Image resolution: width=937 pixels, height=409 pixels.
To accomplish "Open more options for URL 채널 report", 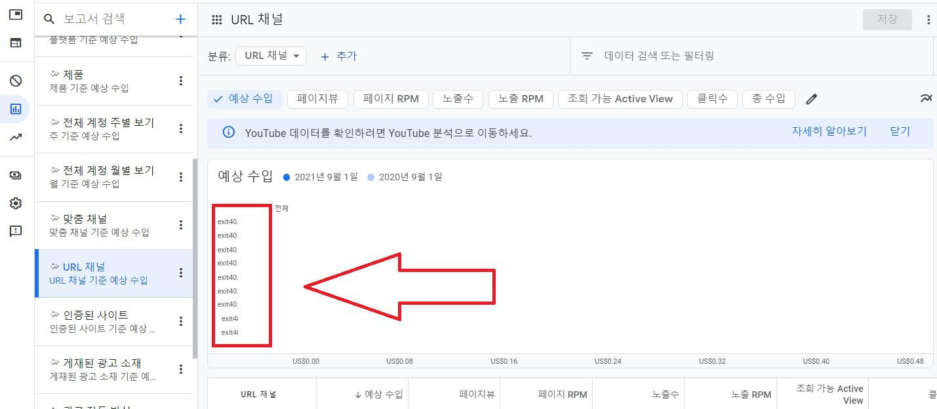I will [x=181, y=273].
